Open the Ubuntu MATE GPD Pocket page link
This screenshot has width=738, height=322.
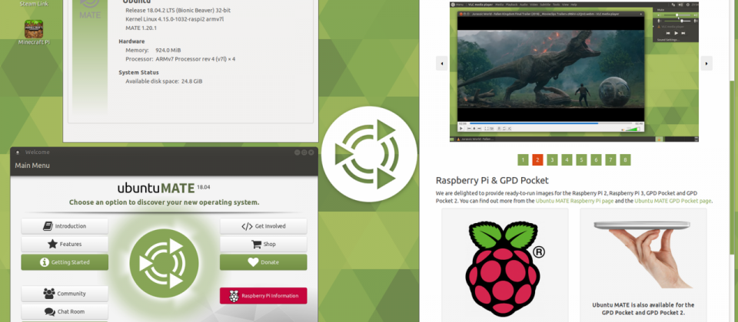[673, 201]
